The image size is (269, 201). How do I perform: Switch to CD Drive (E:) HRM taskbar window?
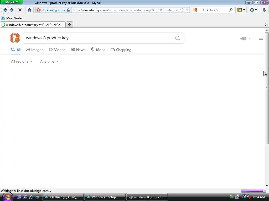[63, 197]
